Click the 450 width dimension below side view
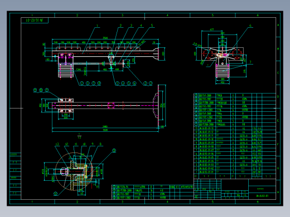This screenshot has height=217, width=290. click(x=223, y=82)
